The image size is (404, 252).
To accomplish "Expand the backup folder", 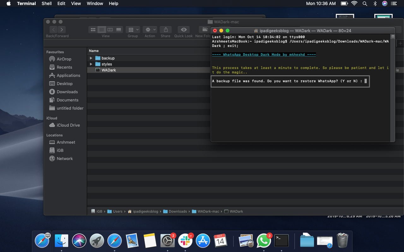I will coord(91,58).
